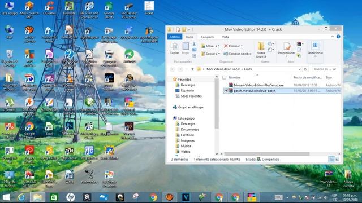Open Música under Este equipo
This screenshot has width=362, height=203.
tap(186, 146)
